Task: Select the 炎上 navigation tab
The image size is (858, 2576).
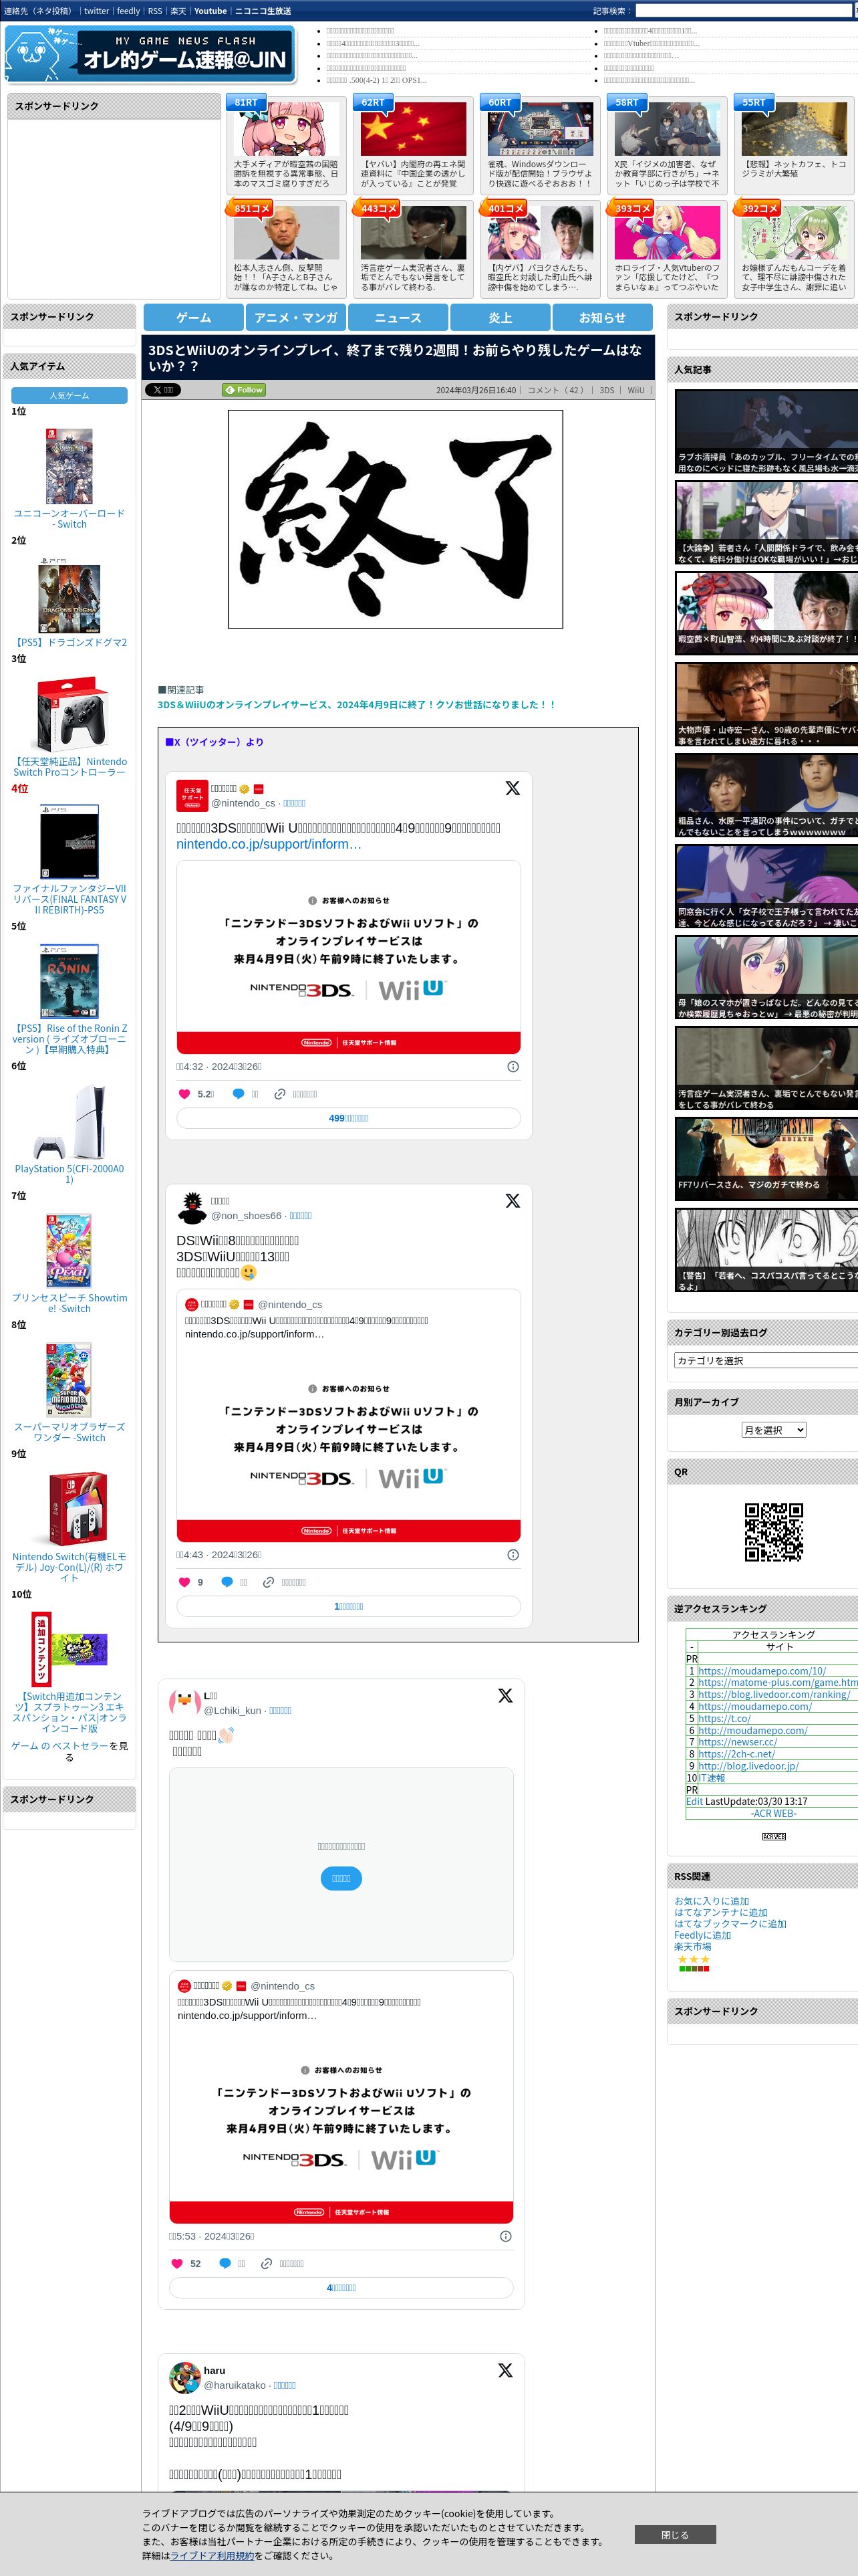Action: tap(500, 317)
